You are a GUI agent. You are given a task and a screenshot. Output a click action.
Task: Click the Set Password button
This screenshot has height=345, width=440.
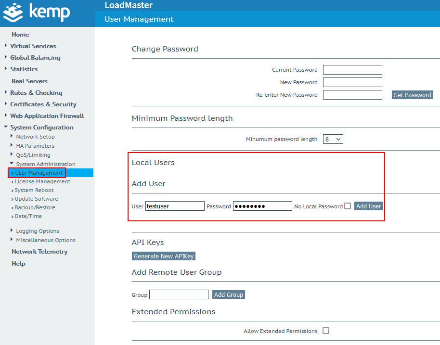coord(412,95)
